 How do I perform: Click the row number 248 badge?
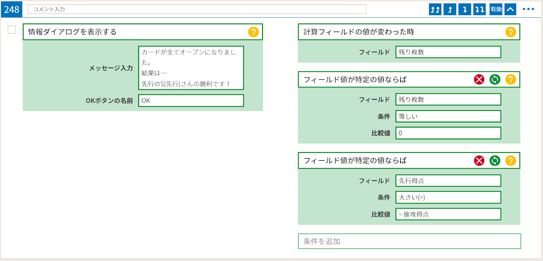pos(12,9)
